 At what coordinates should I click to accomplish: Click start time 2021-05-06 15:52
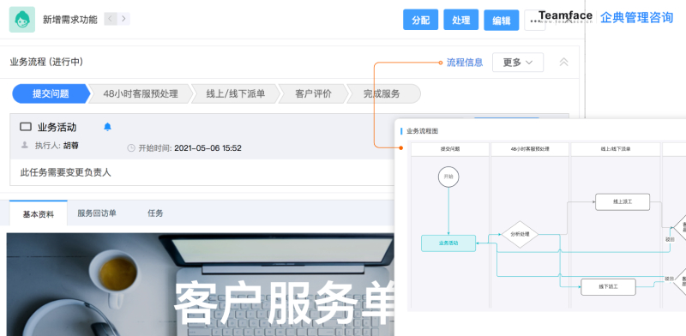tap(208, 148)
